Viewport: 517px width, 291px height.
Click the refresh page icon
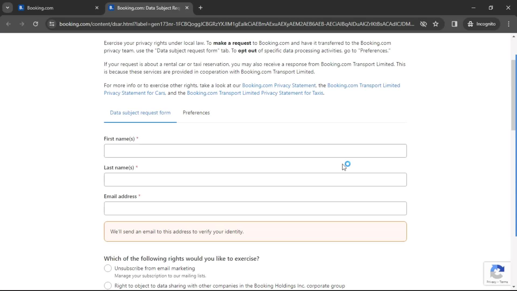[x=36, y=24]
